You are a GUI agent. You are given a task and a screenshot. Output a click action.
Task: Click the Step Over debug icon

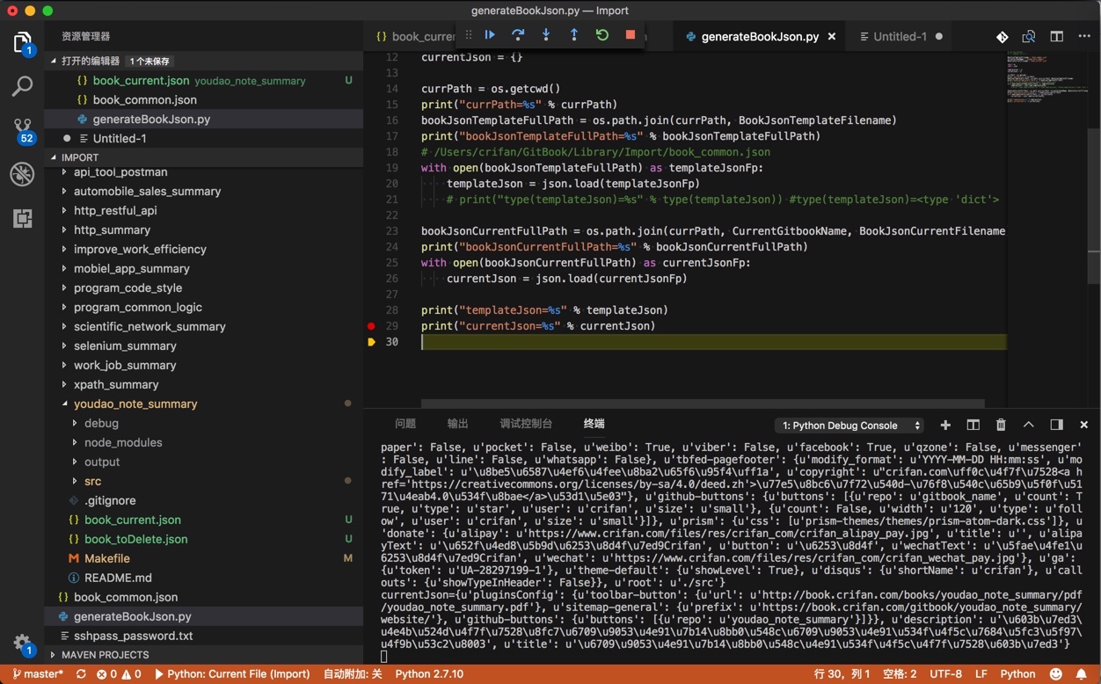[x=518, y=35]
